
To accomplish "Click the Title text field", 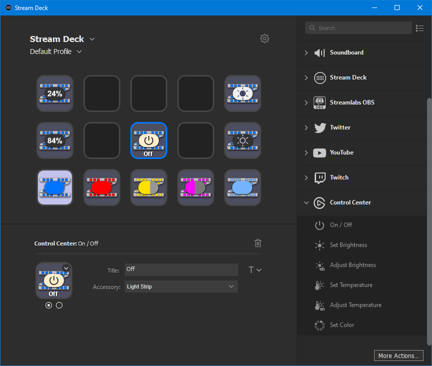I will [x=181, y=269].
